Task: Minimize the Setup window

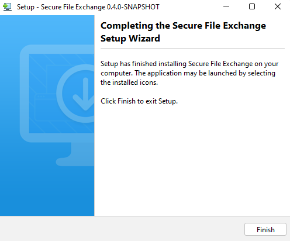Action: (226, 6)
